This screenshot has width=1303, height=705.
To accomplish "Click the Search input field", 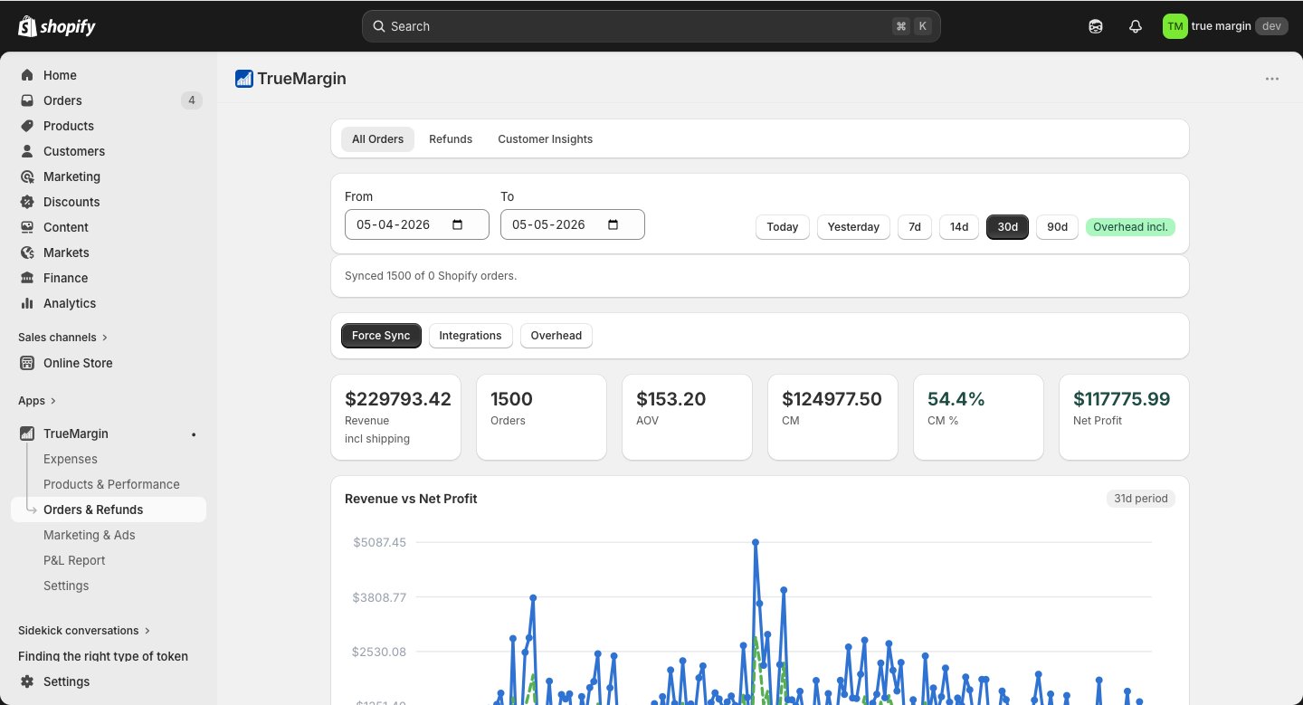I will (651, 26).
